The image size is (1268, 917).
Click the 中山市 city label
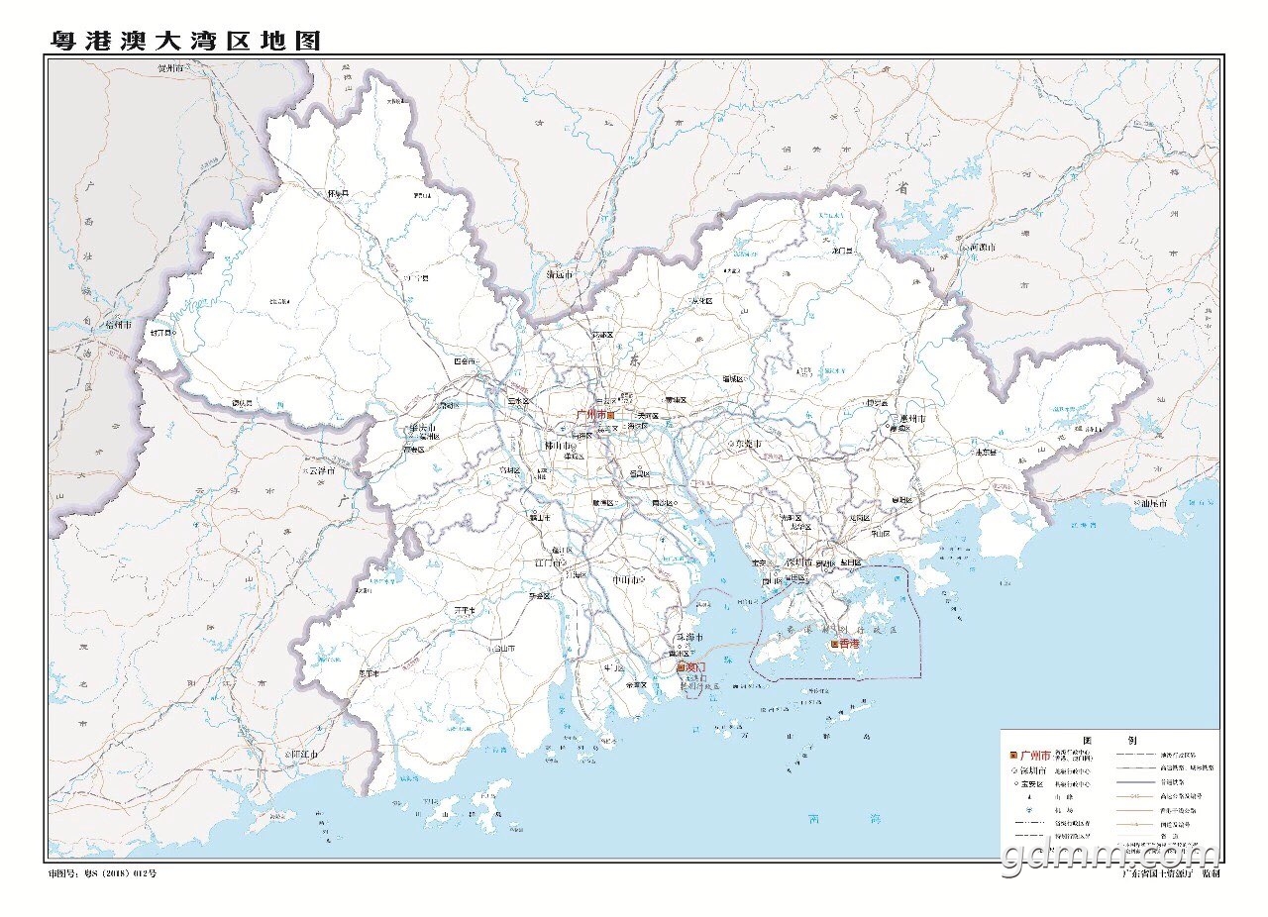tap(627, 579)
